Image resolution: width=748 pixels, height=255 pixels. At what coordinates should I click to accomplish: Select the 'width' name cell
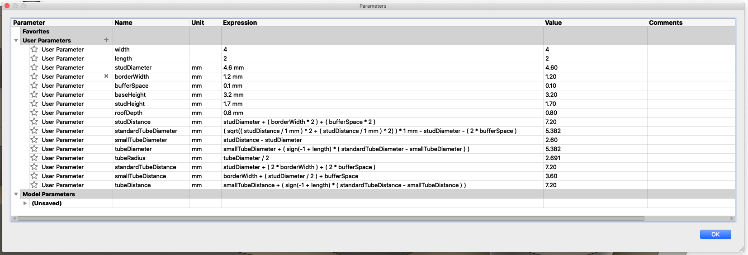coord(151,49)
